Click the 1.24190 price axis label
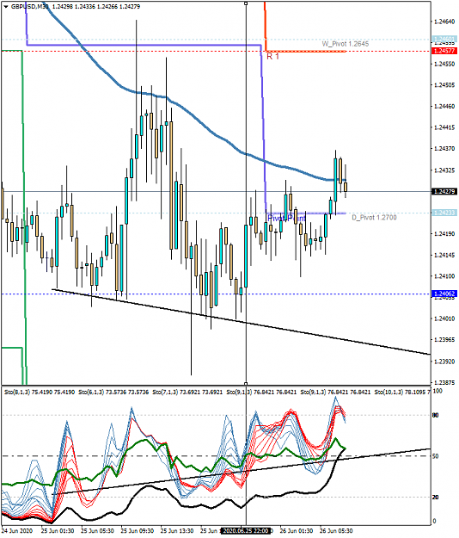459x538 pixels. pos(444,234)
